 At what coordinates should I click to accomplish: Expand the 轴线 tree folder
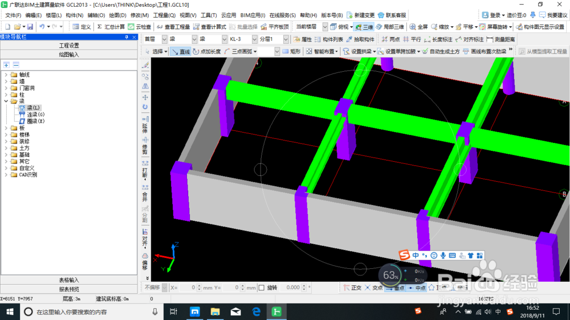click(x=6, y=75)
